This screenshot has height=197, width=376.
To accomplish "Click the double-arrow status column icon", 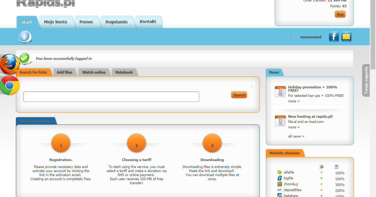I will pyautogui.click(x=322, y=167).
